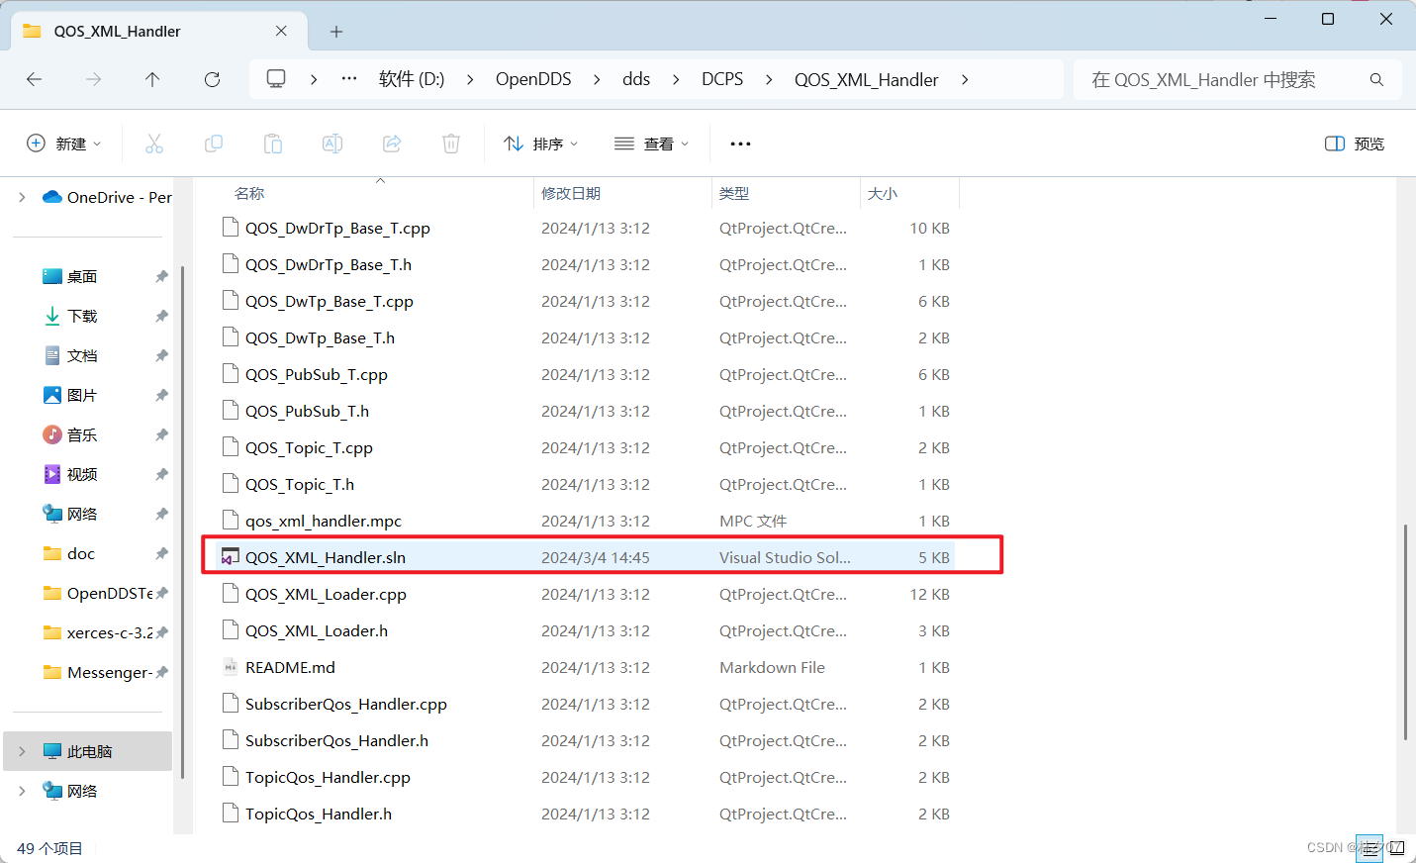Click the Delete trash icon
This screenshot has height=863, width=1416.
[451, 144]
